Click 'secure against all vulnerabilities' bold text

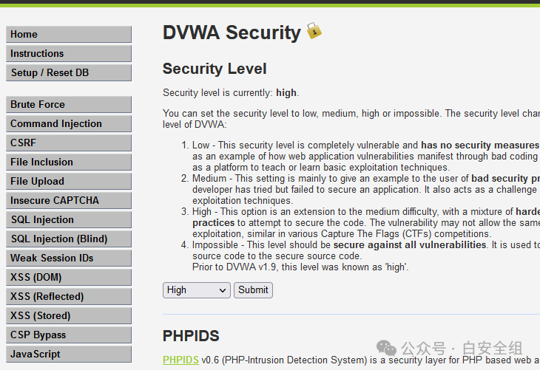click(x=410, y=245)
